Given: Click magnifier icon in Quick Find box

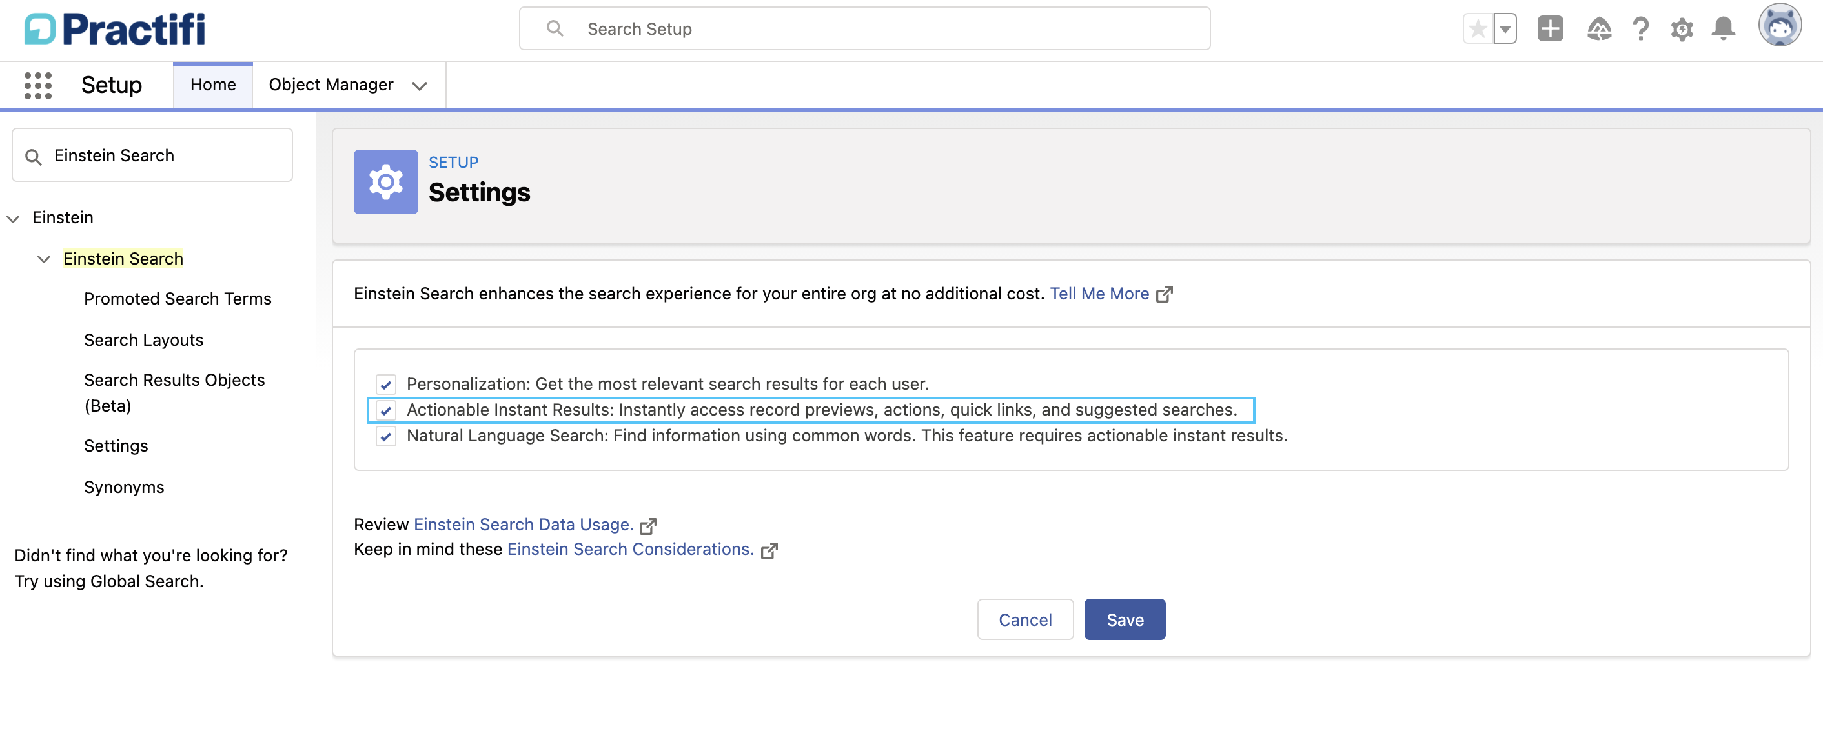Looking at the screenshot, I should click(34, 156).
